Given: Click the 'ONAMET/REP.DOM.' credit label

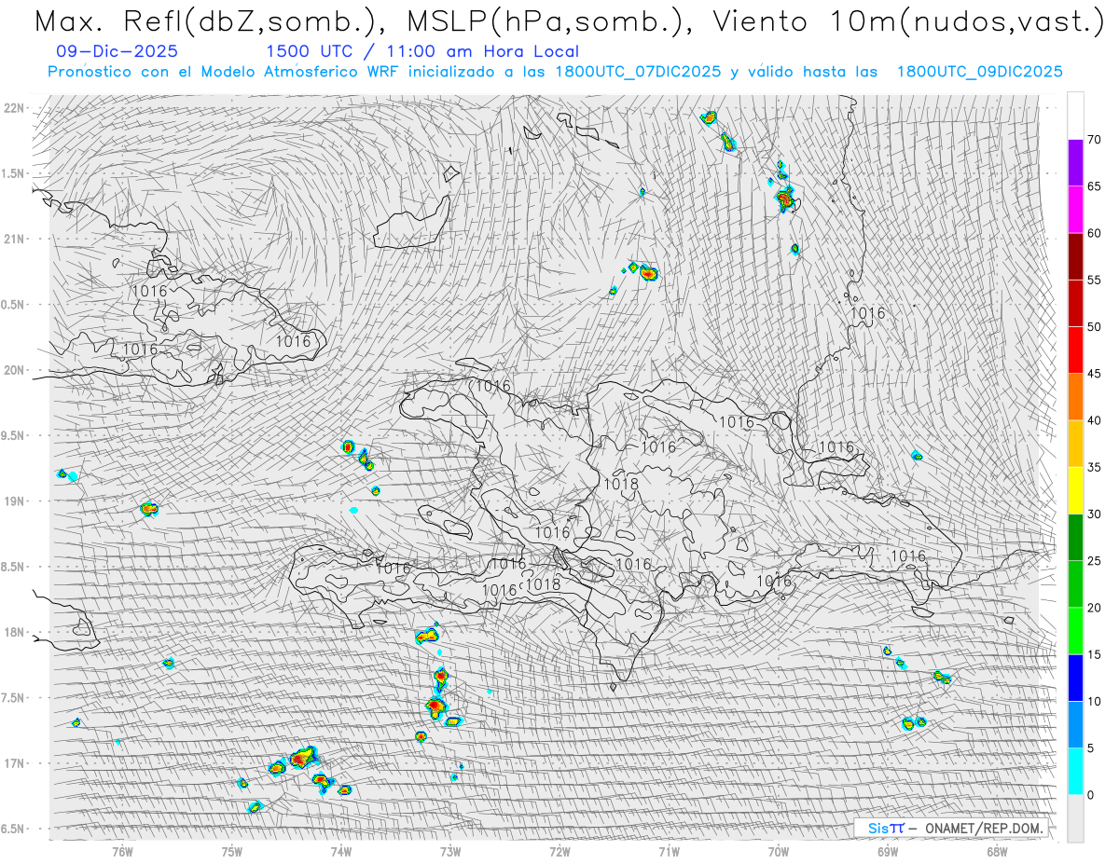Looking at the screenshot, I should click(x=985, y=829).
